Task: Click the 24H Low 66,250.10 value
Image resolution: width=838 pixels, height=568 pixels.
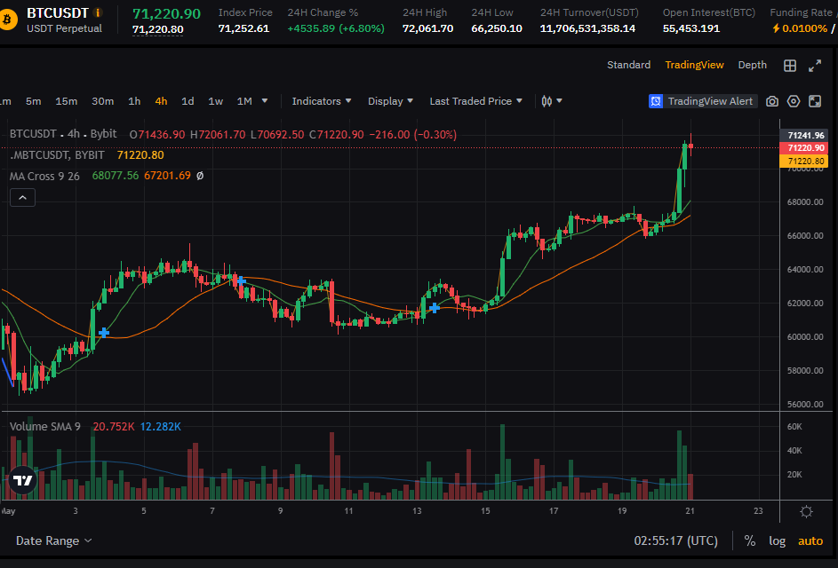Action: click(497, 28)
